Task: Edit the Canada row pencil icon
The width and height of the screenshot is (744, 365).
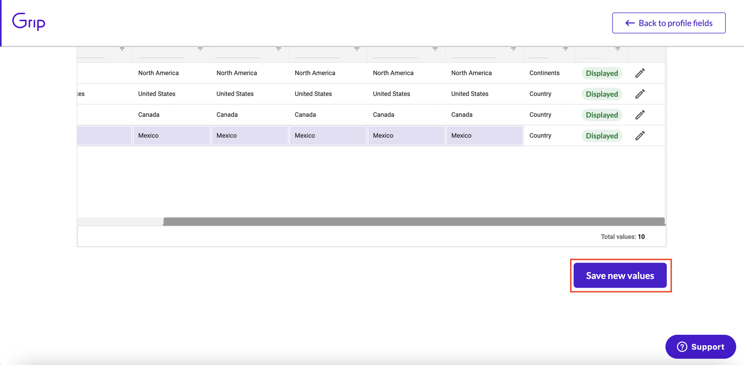Action: (640, 115)
